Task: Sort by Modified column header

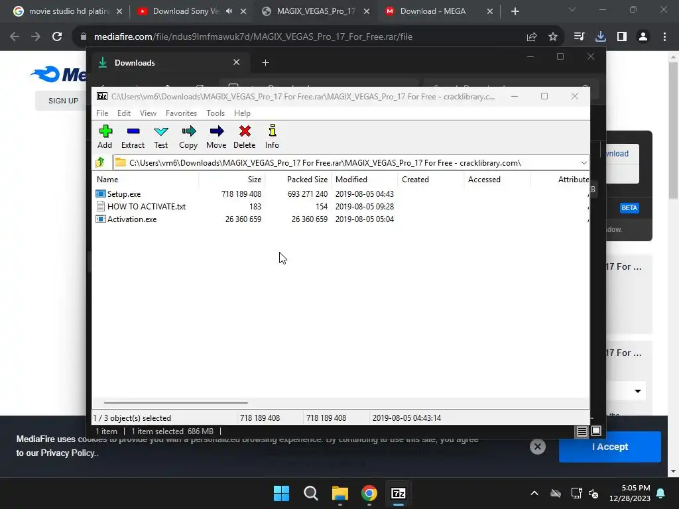Action: click(x=365, y=179)
